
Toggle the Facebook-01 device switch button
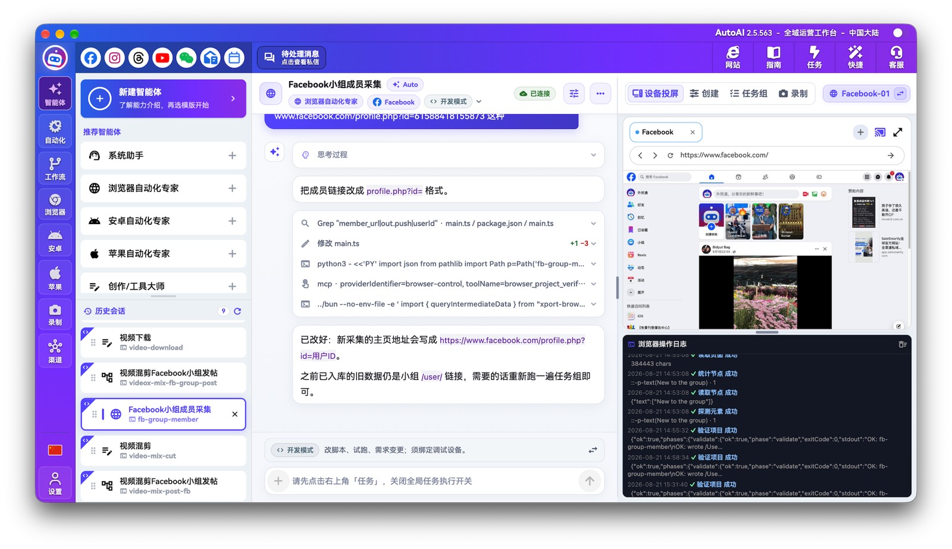click(901, 93)
